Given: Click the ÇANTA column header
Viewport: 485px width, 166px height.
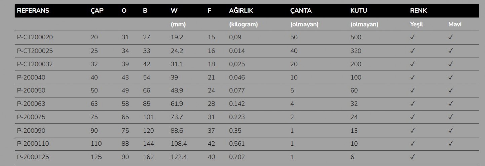Looking at the screenshot, I should click(x=301, y=11).
